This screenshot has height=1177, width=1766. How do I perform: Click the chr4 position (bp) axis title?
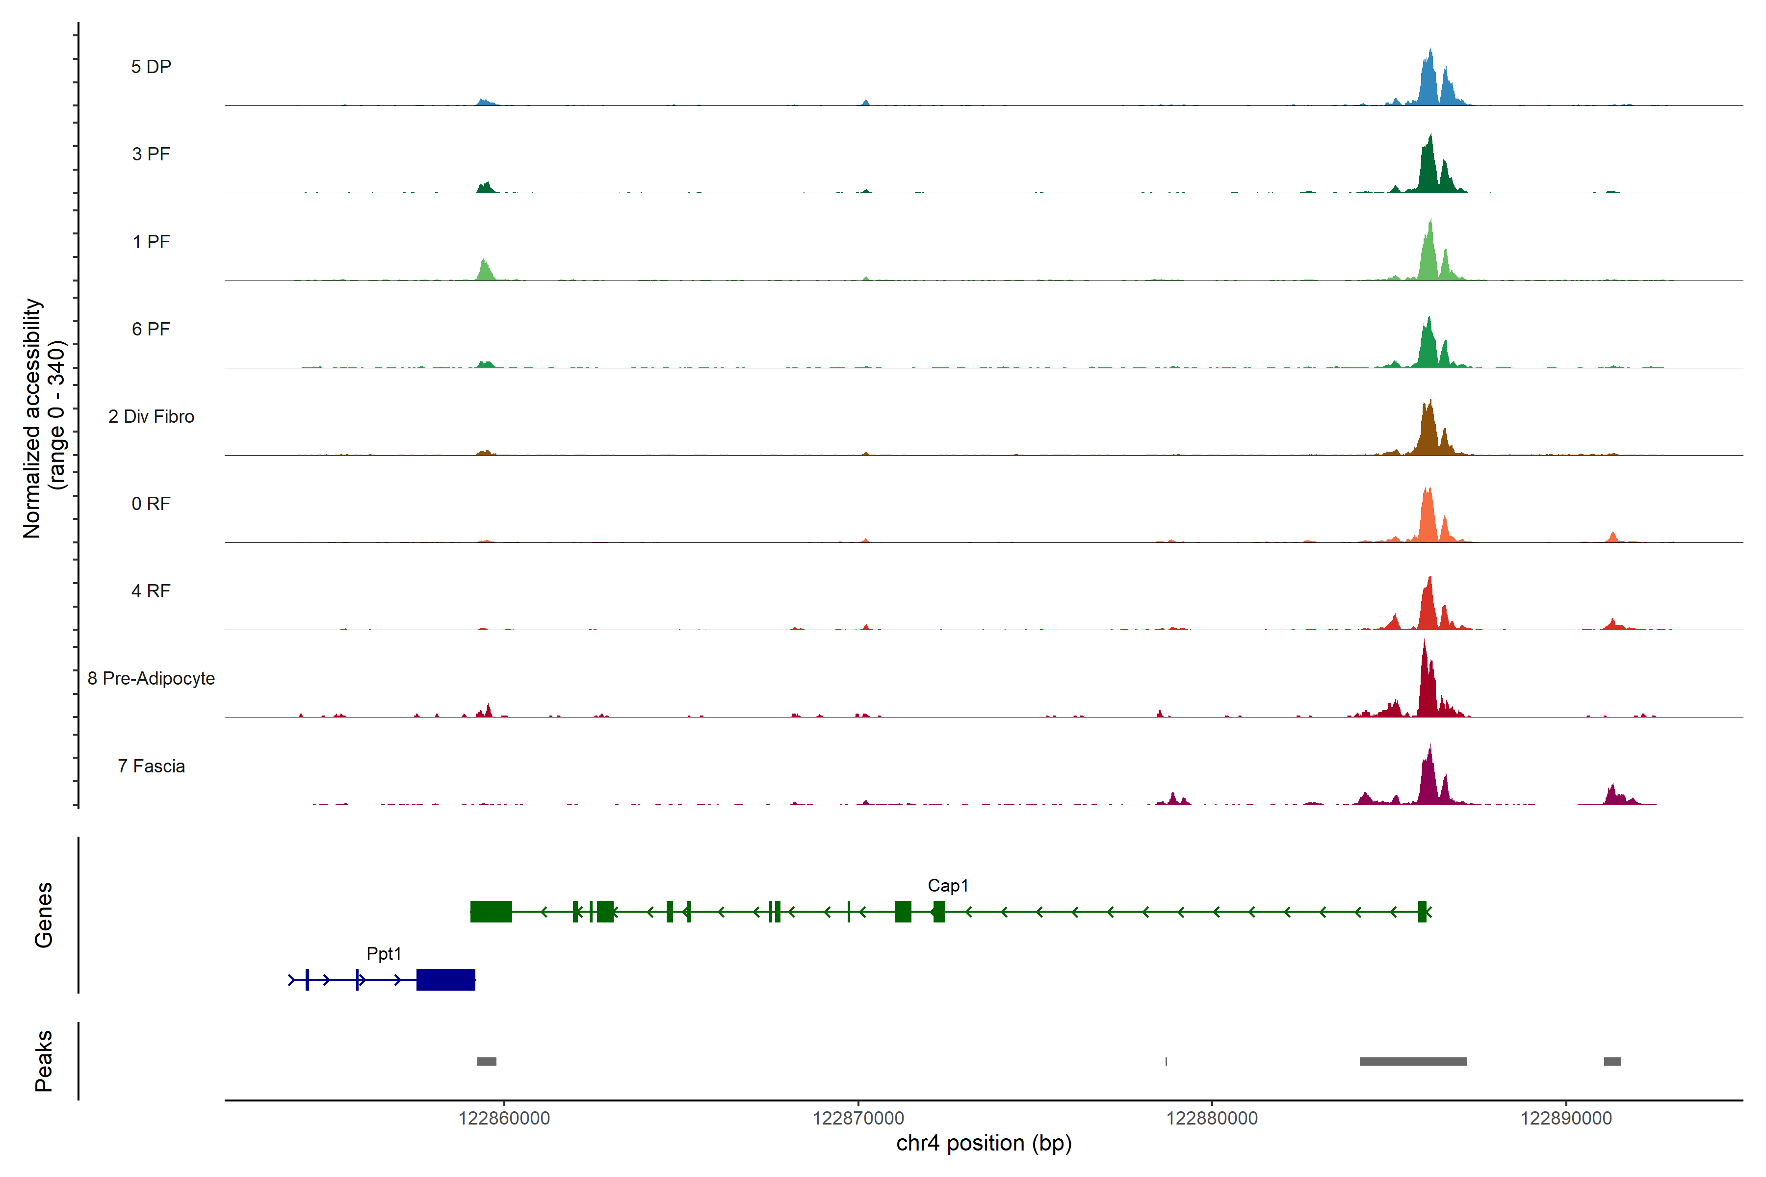[984, 1143]
